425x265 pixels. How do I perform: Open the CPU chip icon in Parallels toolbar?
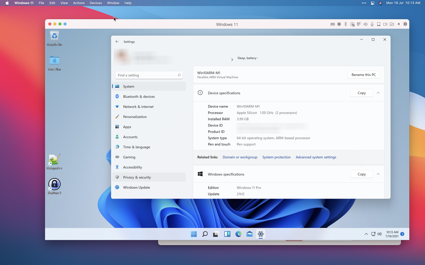click(x=339, y=24)
